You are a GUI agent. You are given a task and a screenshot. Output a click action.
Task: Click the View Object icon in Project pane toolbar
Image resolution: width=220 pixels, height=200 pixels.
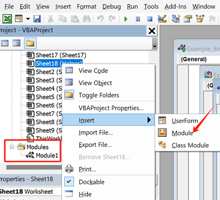pos(17,43)
